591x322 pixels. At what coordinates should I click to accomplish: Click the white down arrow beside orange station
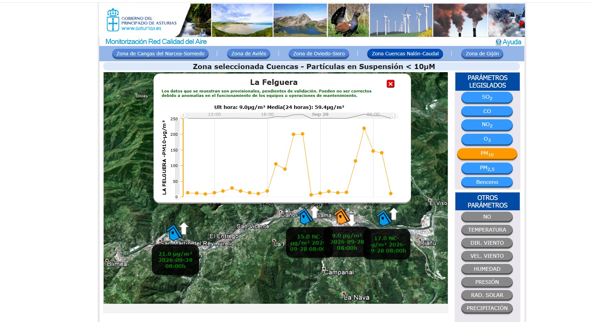coord(351,220)
